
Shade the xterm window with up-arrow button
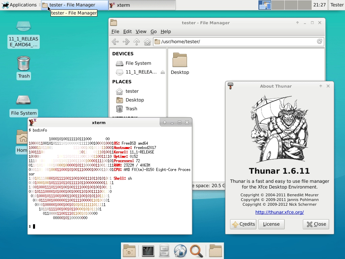(164, 122)
